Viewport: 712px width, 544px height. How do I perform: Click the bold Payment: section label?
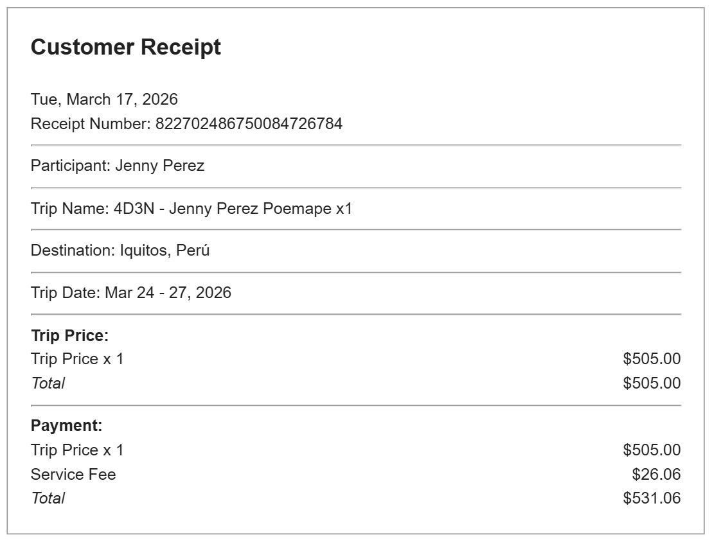click(67, 426)
